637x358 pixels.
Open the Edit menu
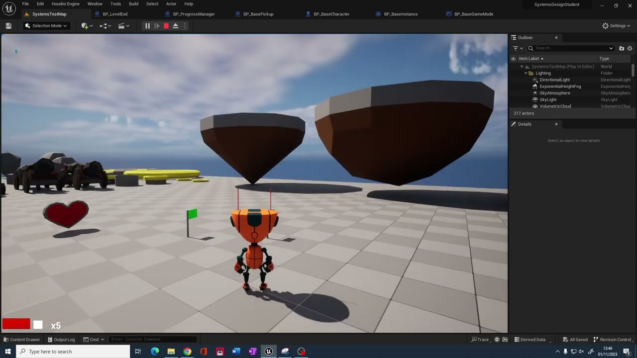(40, 4)
